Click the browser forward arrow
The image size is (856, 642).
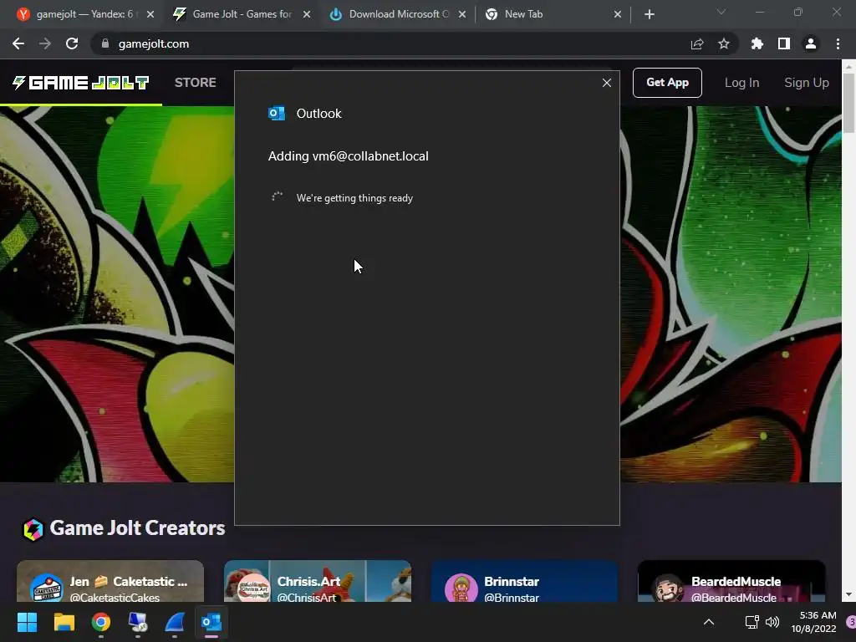[45, 43]
